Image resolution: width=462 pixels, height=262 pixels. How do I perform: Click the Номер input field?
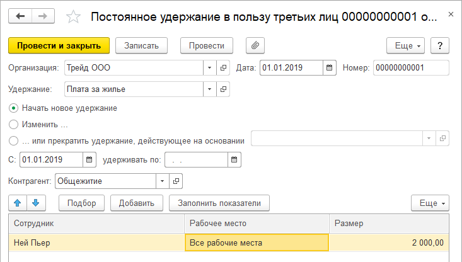[x=410, y=67]
